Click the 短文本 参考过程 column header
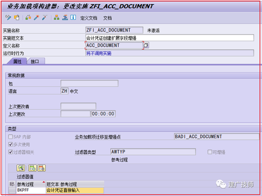 click(x=75, y=184)
